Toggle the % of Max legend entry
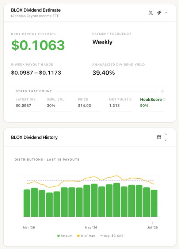Viewport: 179px width, 249px height. [86, 236]
